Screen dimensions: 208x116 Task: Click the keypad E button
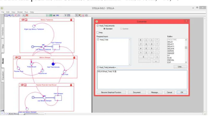[x=141, y=40]
